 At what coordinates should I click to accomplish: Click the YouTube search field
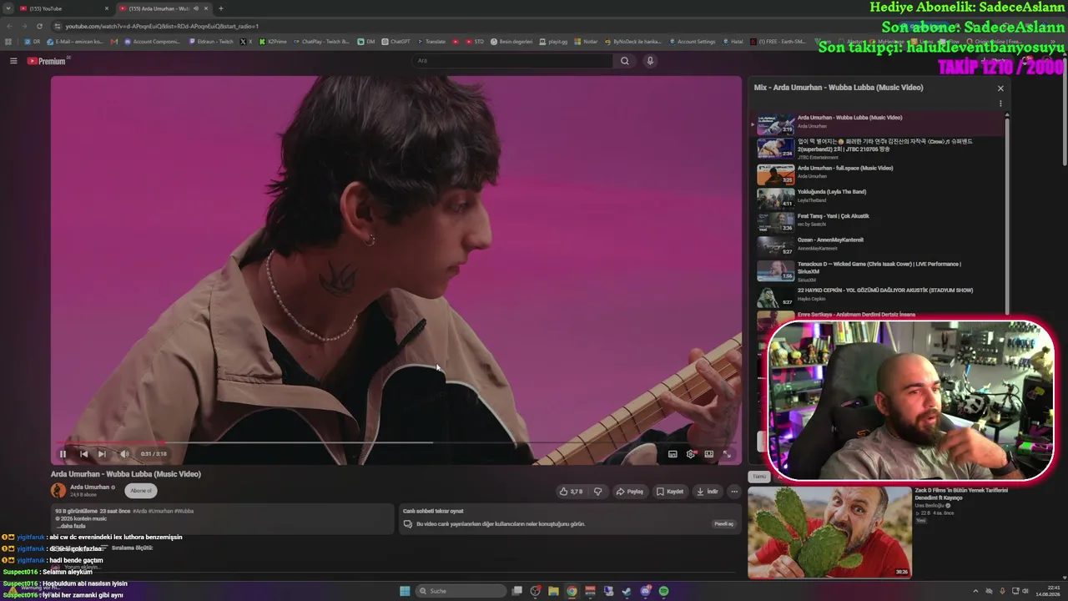coord(513,61)
